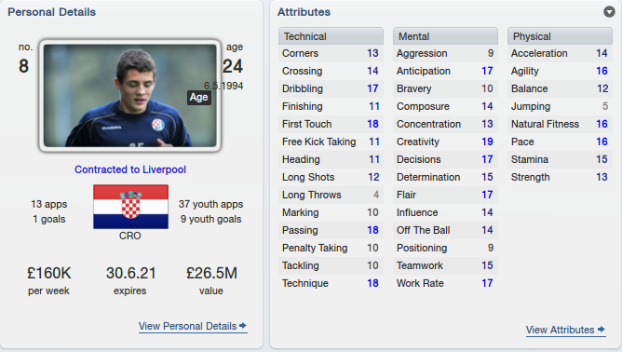
Task: Click the player portrait photo
Action: click(x=130, y=96)
